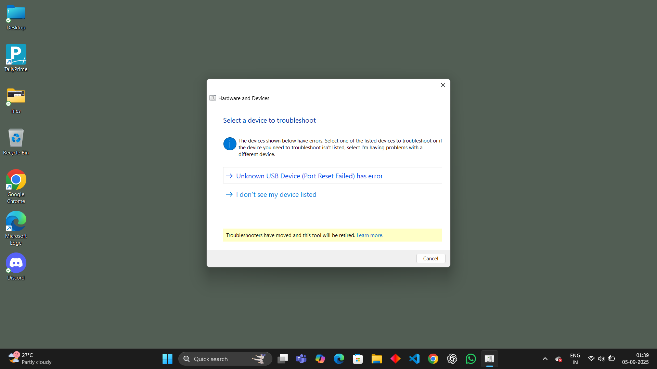Expand hidden system tray icons chevron

click(x=545, y=359)
